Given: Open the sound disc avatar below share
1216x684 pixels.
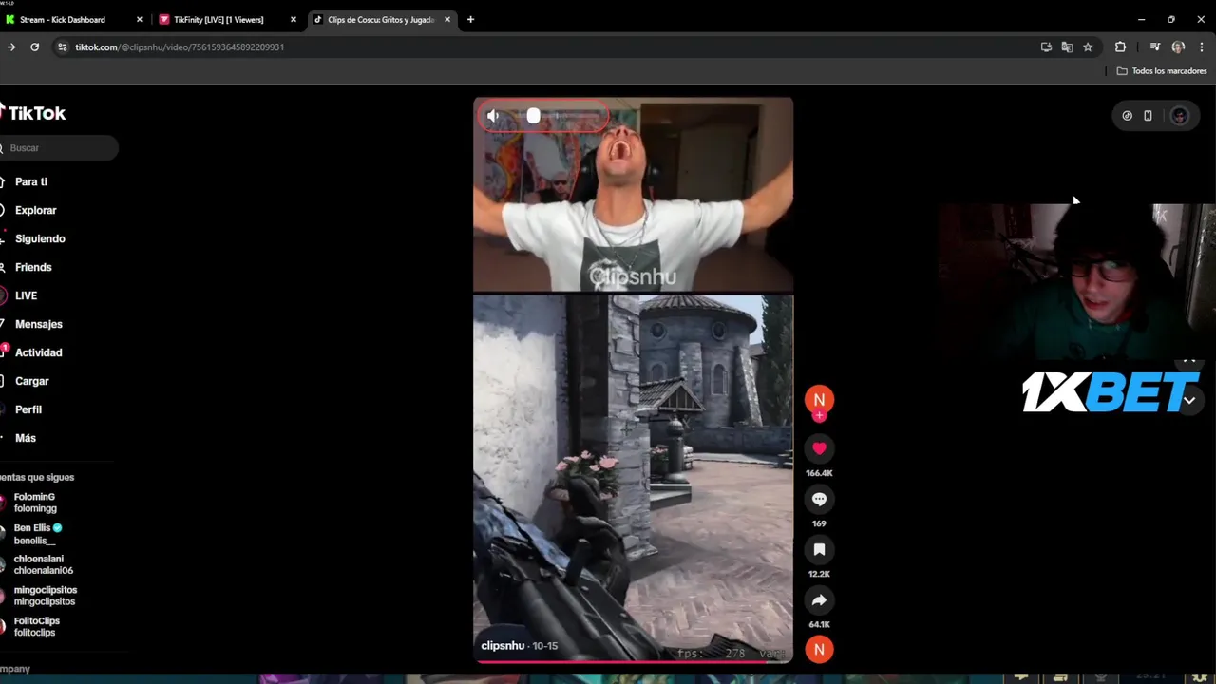Looking at the screenshot, I should coord(819,649).
